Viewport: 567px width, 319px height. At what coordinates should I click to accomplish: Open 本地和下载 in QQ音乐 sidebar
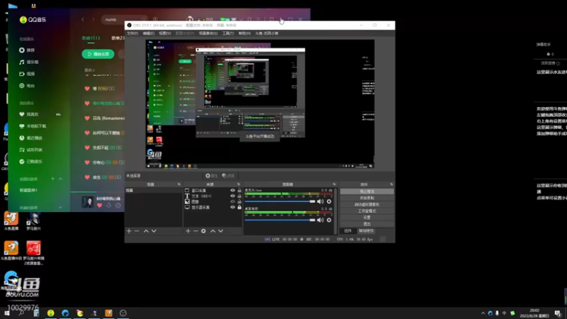pos(33,126)
